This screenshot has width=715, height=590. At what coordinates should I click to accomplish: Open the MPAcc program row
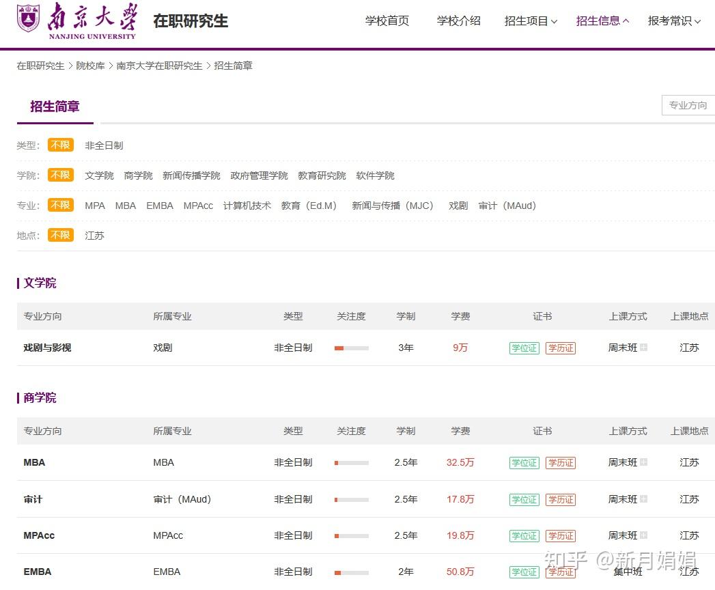(x=39, y=535)
